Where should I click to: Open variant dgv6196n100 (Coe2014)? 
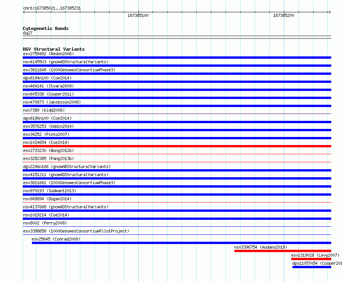click(47, 118)
